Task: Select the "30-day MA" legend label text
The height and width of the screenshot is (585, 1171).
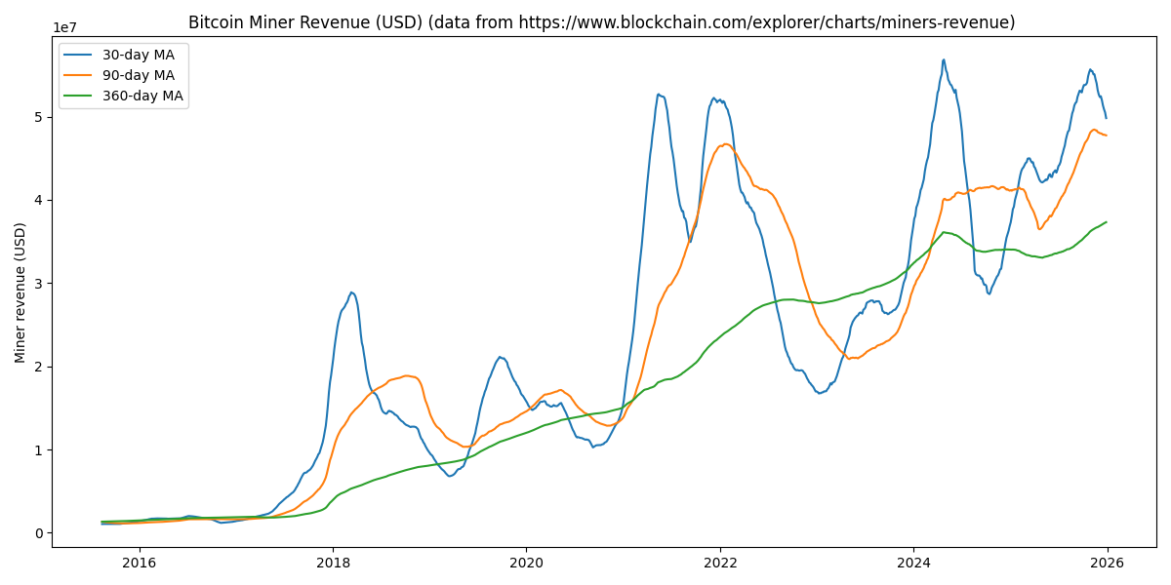Action: [x=138, y=56]
